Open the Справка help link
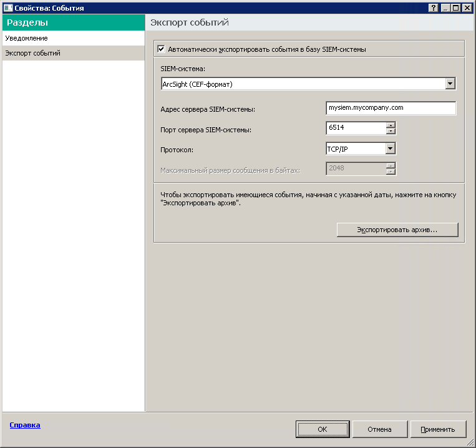Screen dimensions: 476x448 [25, 425]
